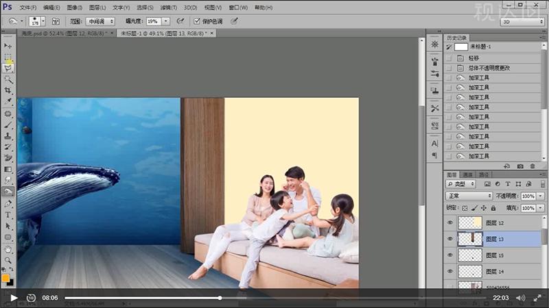Screen dimensions: 549x308
Task: Open the 正常 blend mode dropdown
Action: click(x=469, y=196)
